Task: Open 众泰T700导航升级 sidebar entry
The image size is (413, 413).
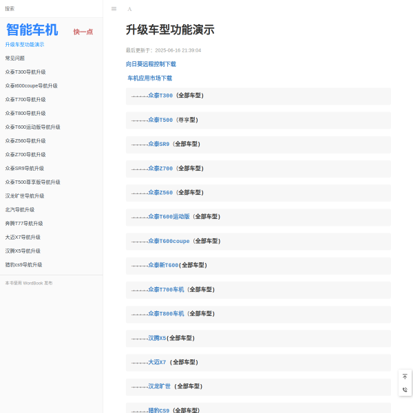Action: [25, 100]
